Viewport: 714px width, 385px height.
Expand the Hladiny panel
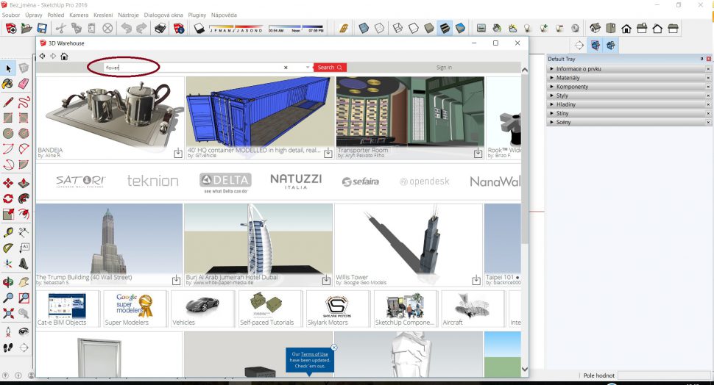click(x=629, y=104)
